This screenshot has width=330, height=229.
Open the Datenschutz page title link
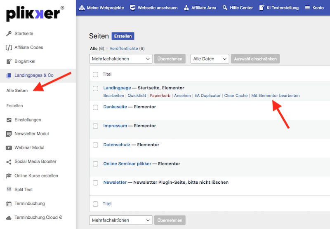click(x=117, y=145)
